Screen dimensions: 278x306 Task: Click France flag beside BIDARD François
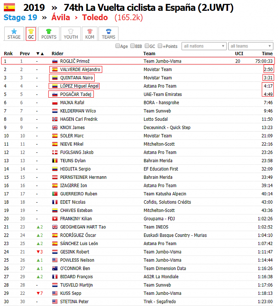[55, 277]
